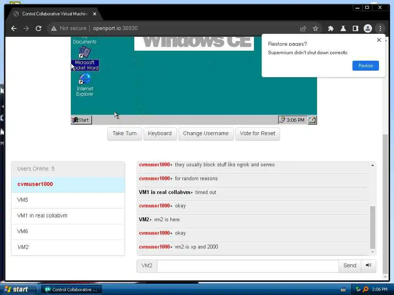Viewport: 394px width, 295px height.
Task: Open the on-screen Keyboard button
Action: (160, 134)
